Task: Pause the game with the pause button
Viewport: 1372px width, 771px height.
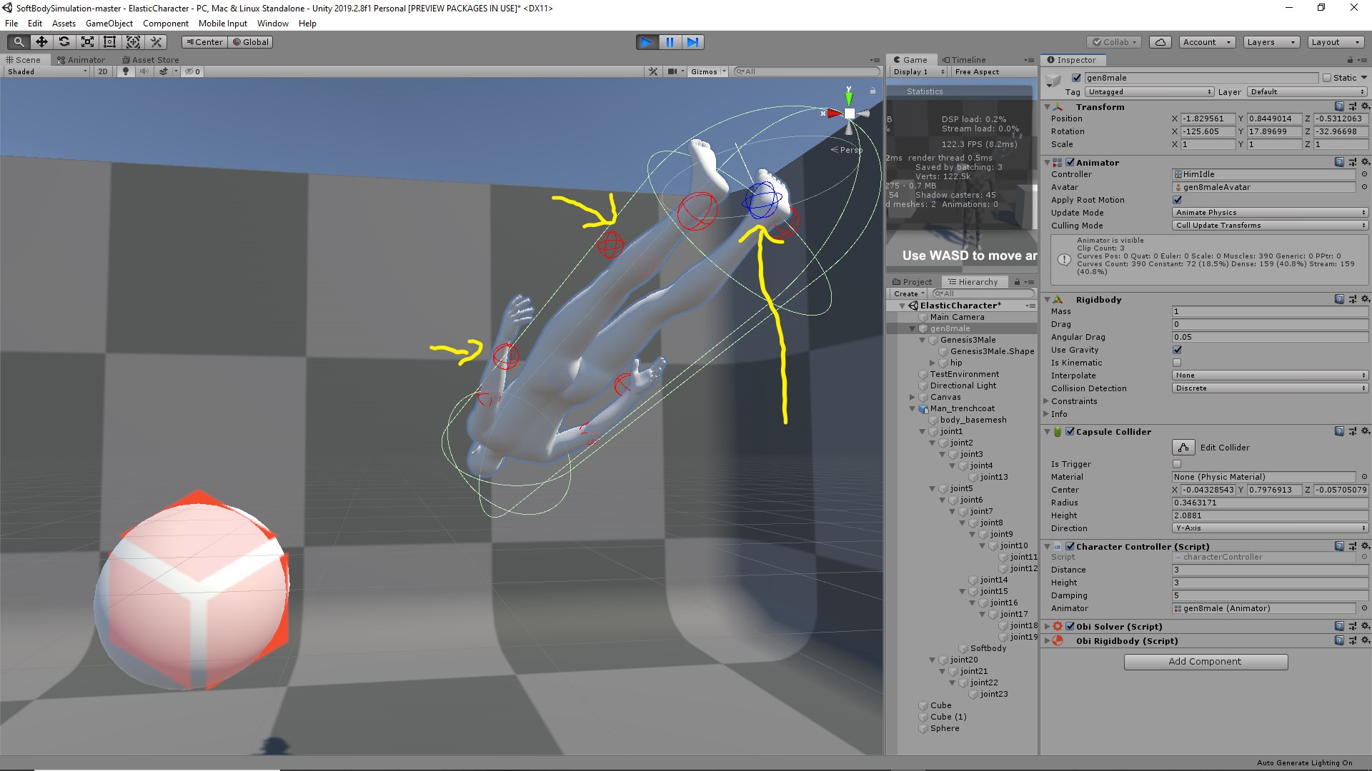Action: [x=669, y=42]
